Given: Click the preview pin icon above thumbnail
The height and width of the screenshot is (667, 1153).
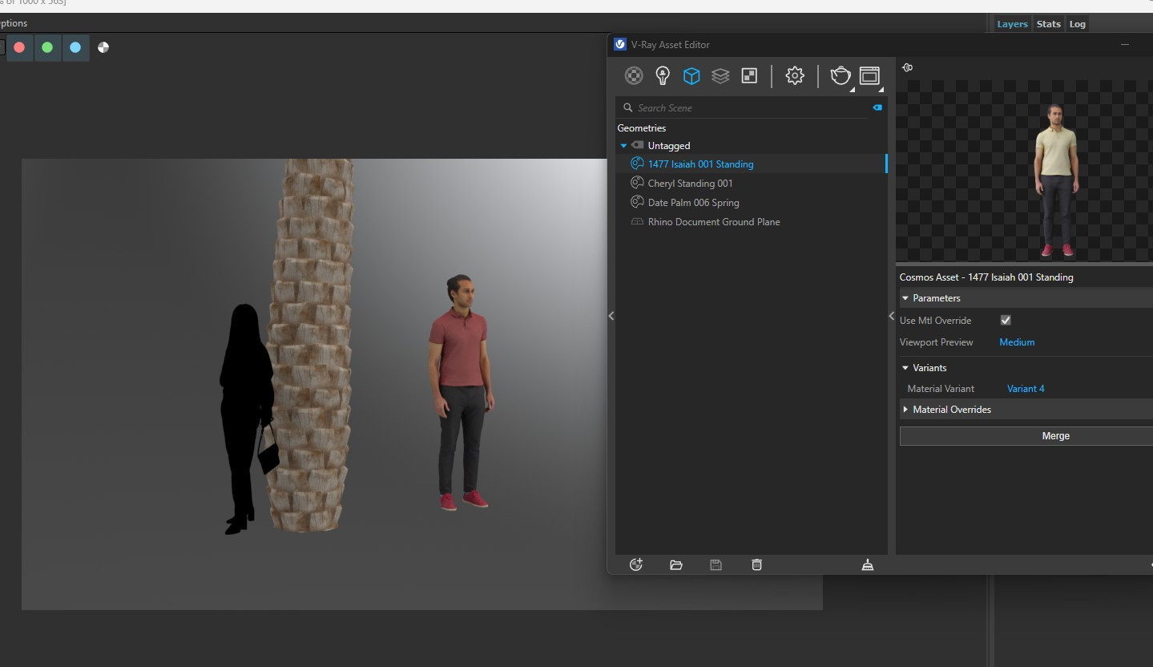Looking at the screenshot, I should tap(907, 68).
